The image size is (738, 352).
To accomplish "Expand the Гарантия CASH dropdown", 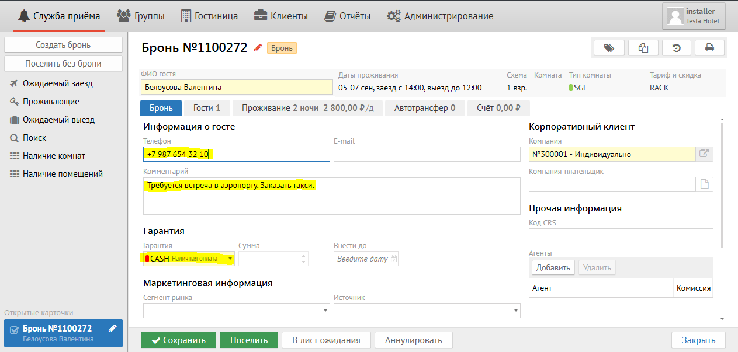I will click(x=230, y=259).
